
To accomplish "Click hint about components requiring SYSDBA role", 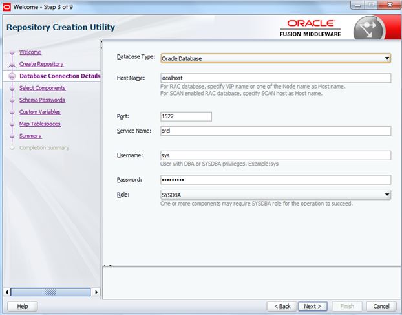I will coord(257,204).
